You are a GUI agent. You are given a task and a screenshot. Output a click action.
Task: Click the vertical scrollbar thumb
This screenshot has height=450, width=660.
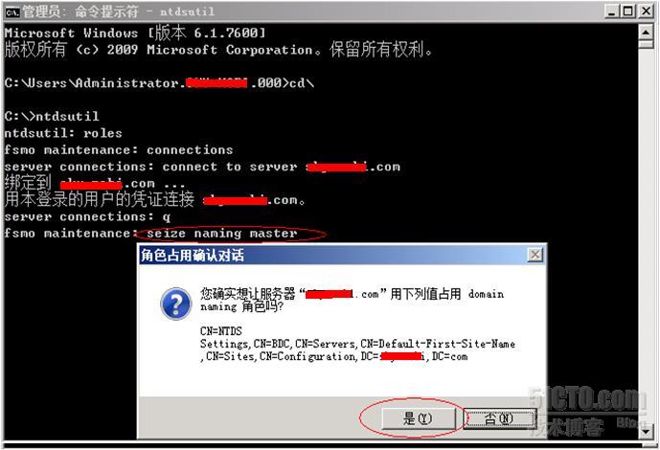pos(646,44)
